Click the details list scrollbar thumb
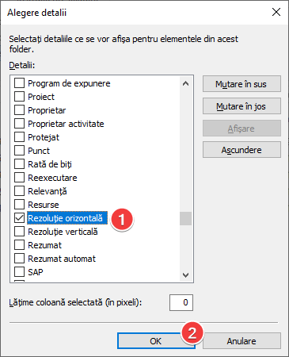The width and height of the screenshot is (289, 357). [x=185, y=218]
